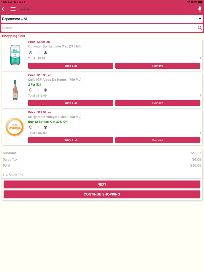Add Lalie IGP rosé to Wish List
This screenshot has width=204, height=272.
click(71, 103)
